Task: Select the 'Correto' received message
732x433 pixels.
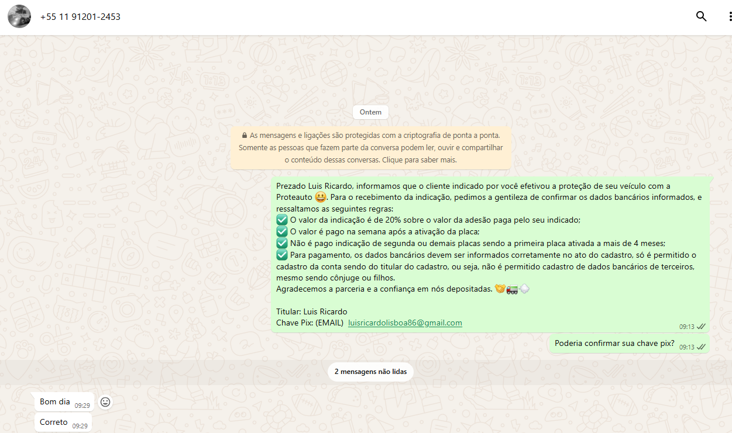Action: click(54, 422)
